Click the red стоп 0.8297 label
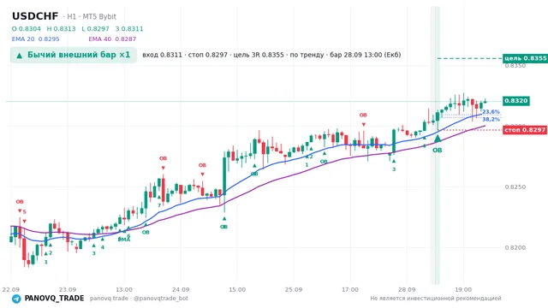The height and width of the screenshot is (308, 548). click(525, 130)
